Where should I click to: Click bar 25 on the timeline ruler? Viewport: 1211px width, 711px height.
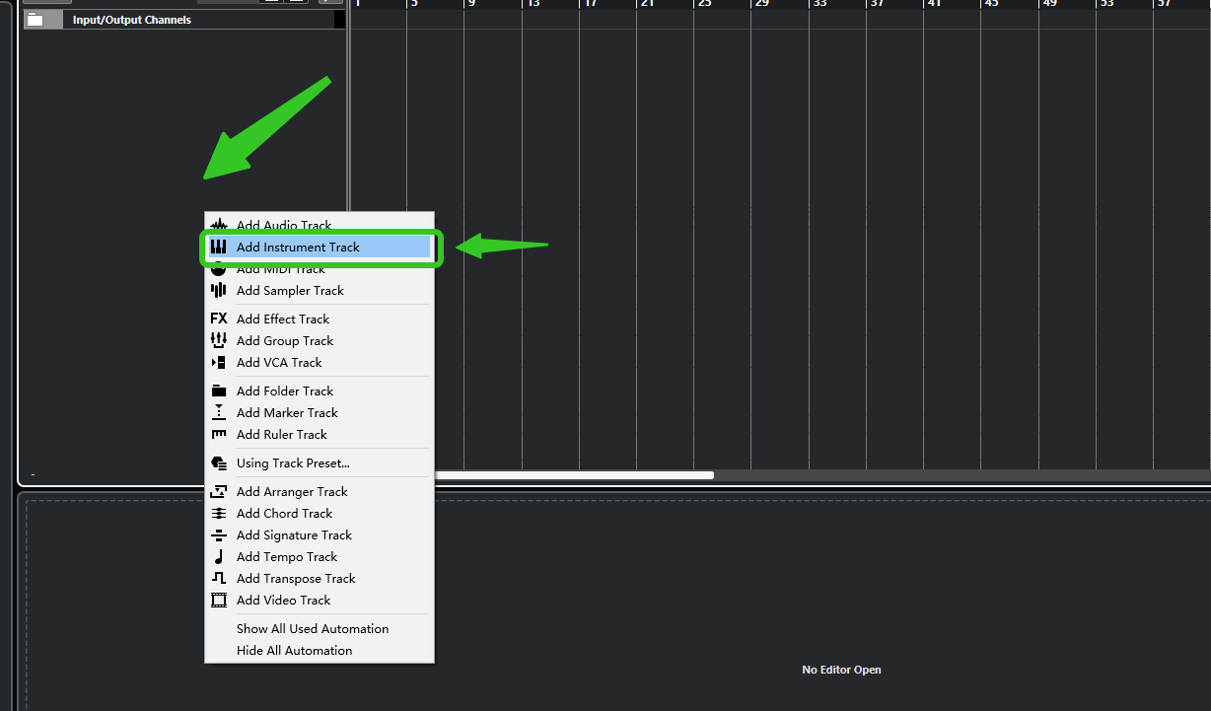click(704, 4)
